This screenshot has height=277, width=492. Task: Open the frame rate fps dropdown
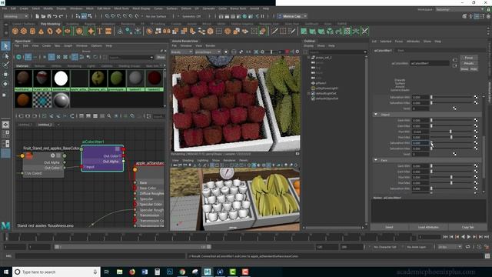coord(450,247)
